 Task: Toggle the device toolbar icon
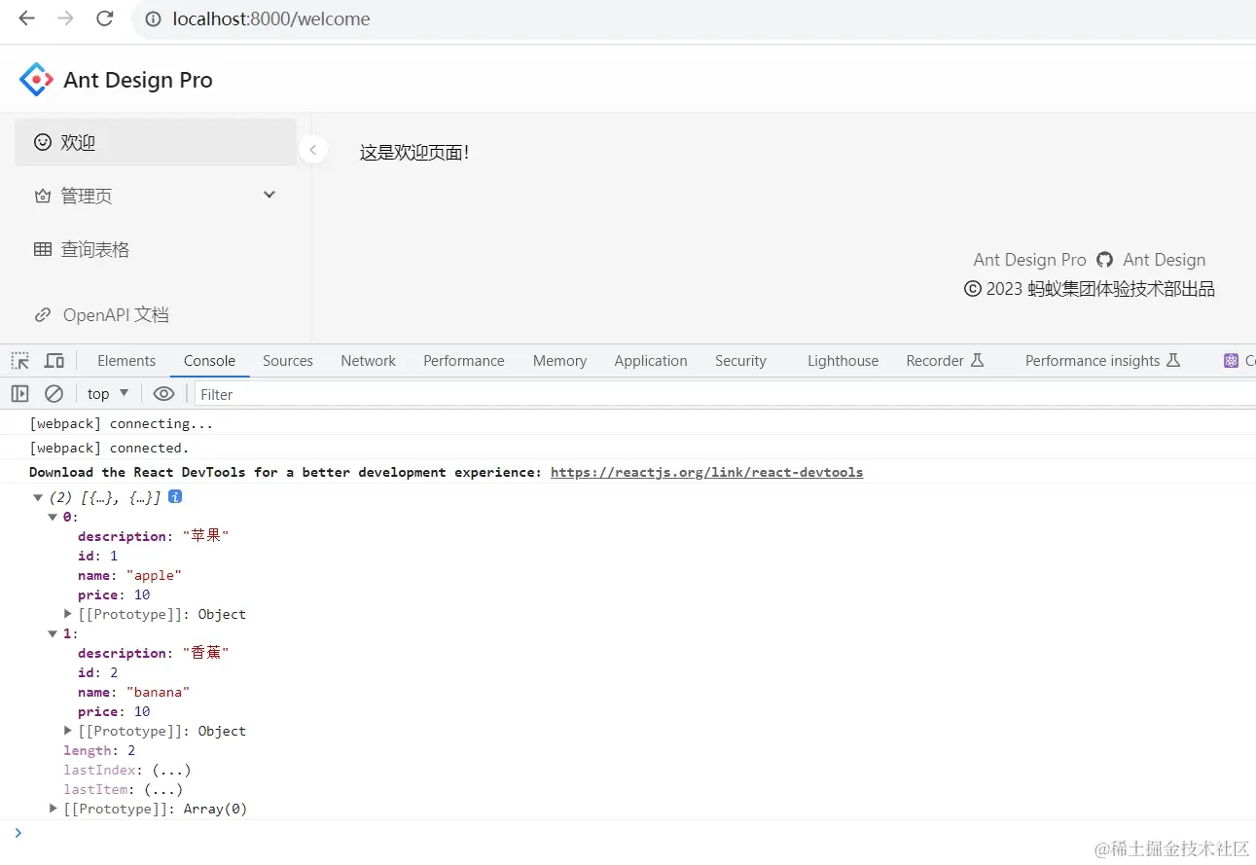(54, 361)
